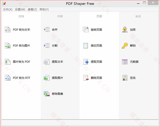Select the PDF 转为文本 label
160x127 pixels.
pyautogui.click(x=21, y=30)
